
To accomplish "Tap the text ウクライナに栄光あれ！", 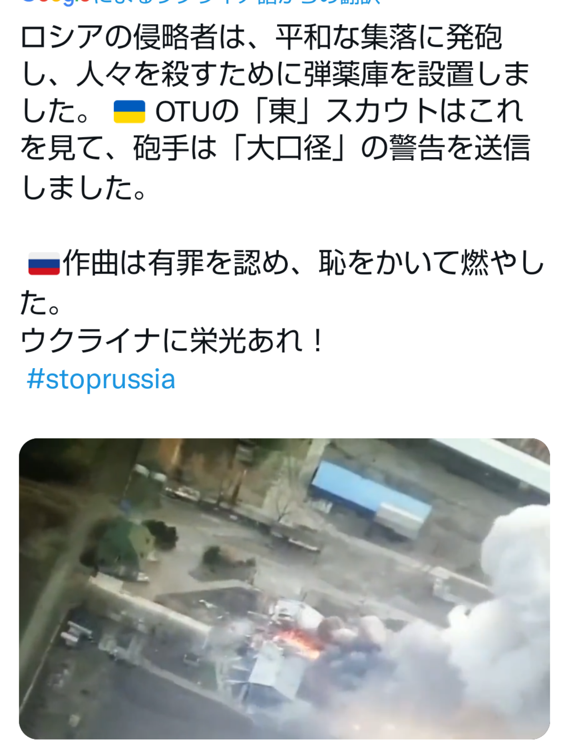I will pyautogui.click(x=172, y=340).
